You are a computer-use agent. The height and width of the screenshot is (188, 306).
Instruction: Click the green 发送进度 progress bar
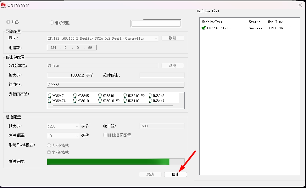[x=108, y=162]
